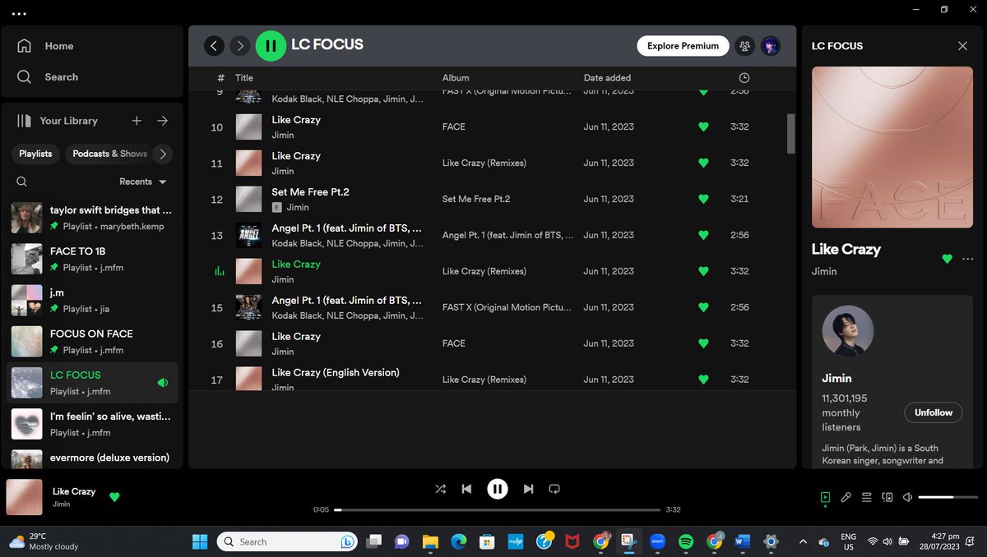
Task: Connect to a device icon
Action: [887, 497]
